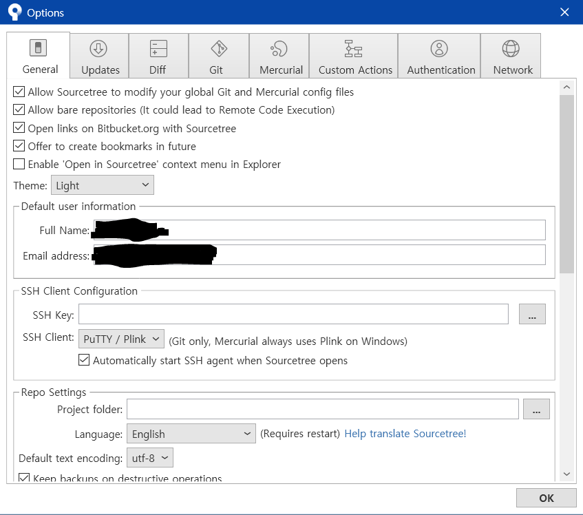Toggle Automatically start SSH agent checkbox
The image size is (583, 515).
(84, 360)
